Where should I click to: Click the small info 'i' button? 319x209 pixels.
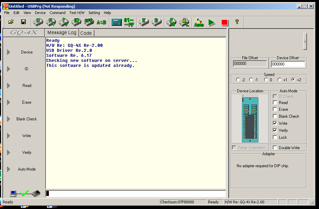coord(305,41)
